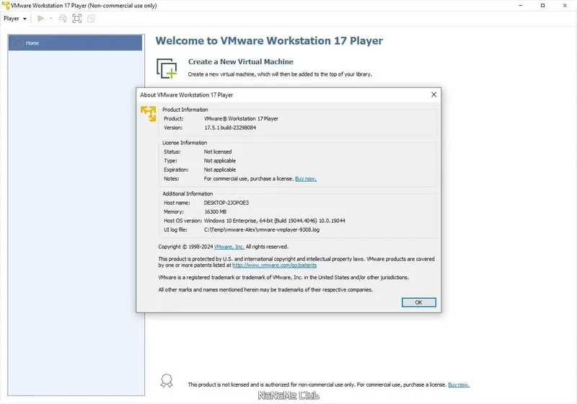The image size is (577, 404).
Task: Click the bottom Buy now link in main window
Action: point(459,385)
